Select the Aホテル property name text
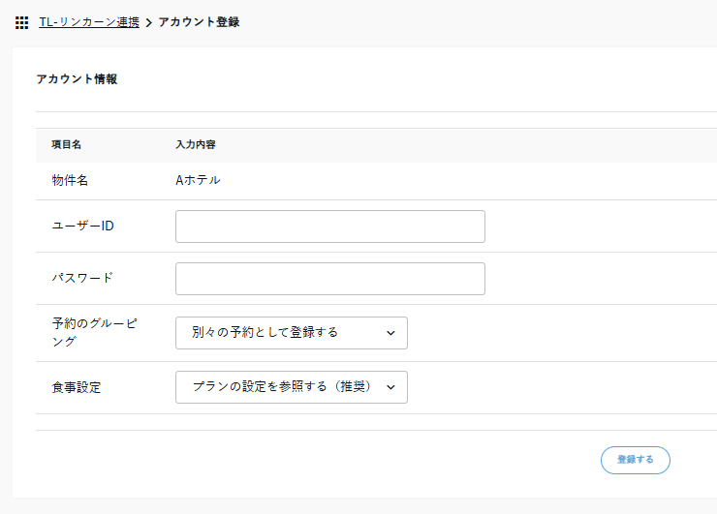 click(x=197, y=180)
